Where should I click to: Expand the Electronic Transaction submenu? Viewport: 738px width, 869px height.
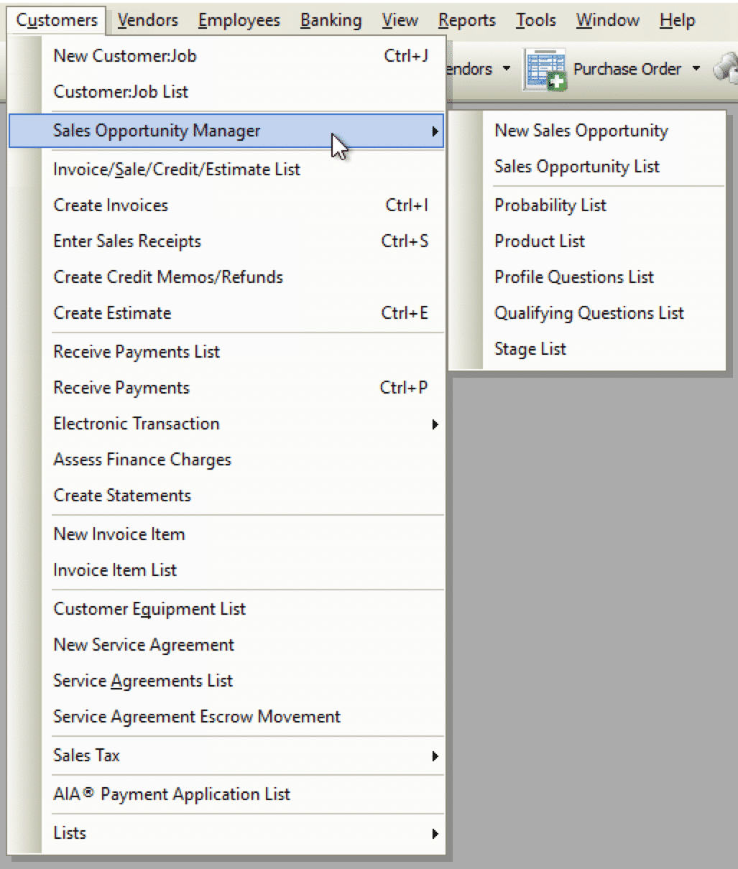[137, 424]
